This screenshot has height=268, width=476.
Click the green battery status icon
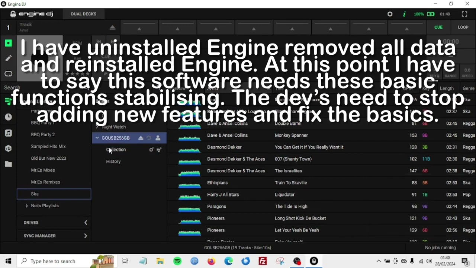pyautogui.click(x=431, y=14)
